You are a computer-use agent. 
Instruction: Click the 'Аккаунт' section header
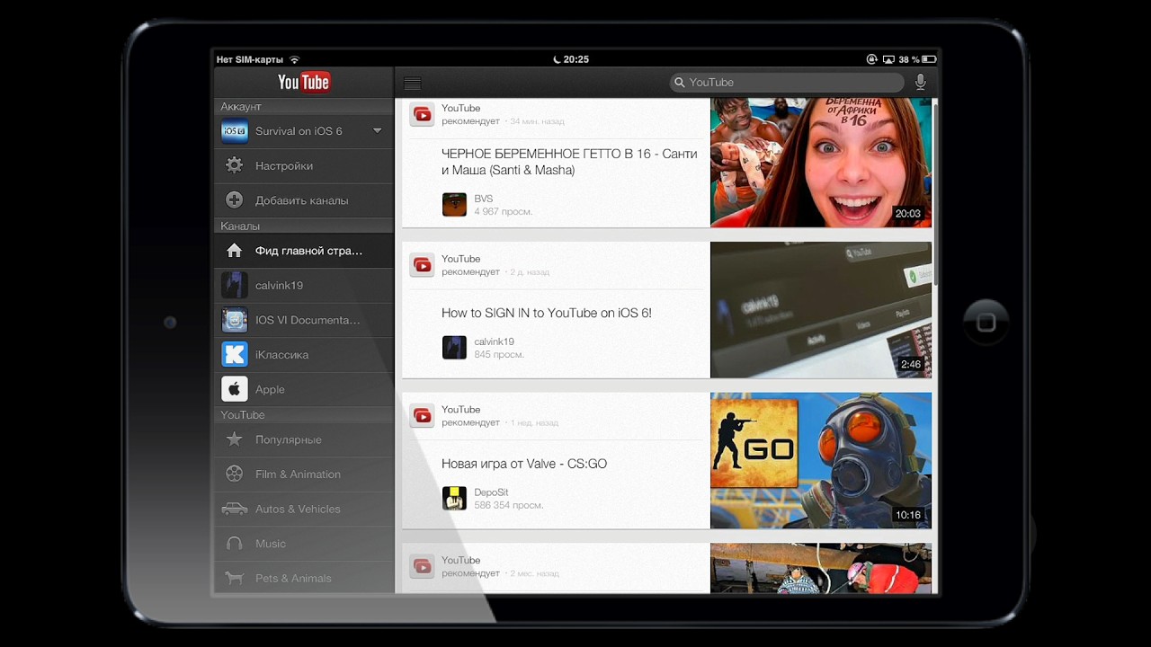click(304, 106)
